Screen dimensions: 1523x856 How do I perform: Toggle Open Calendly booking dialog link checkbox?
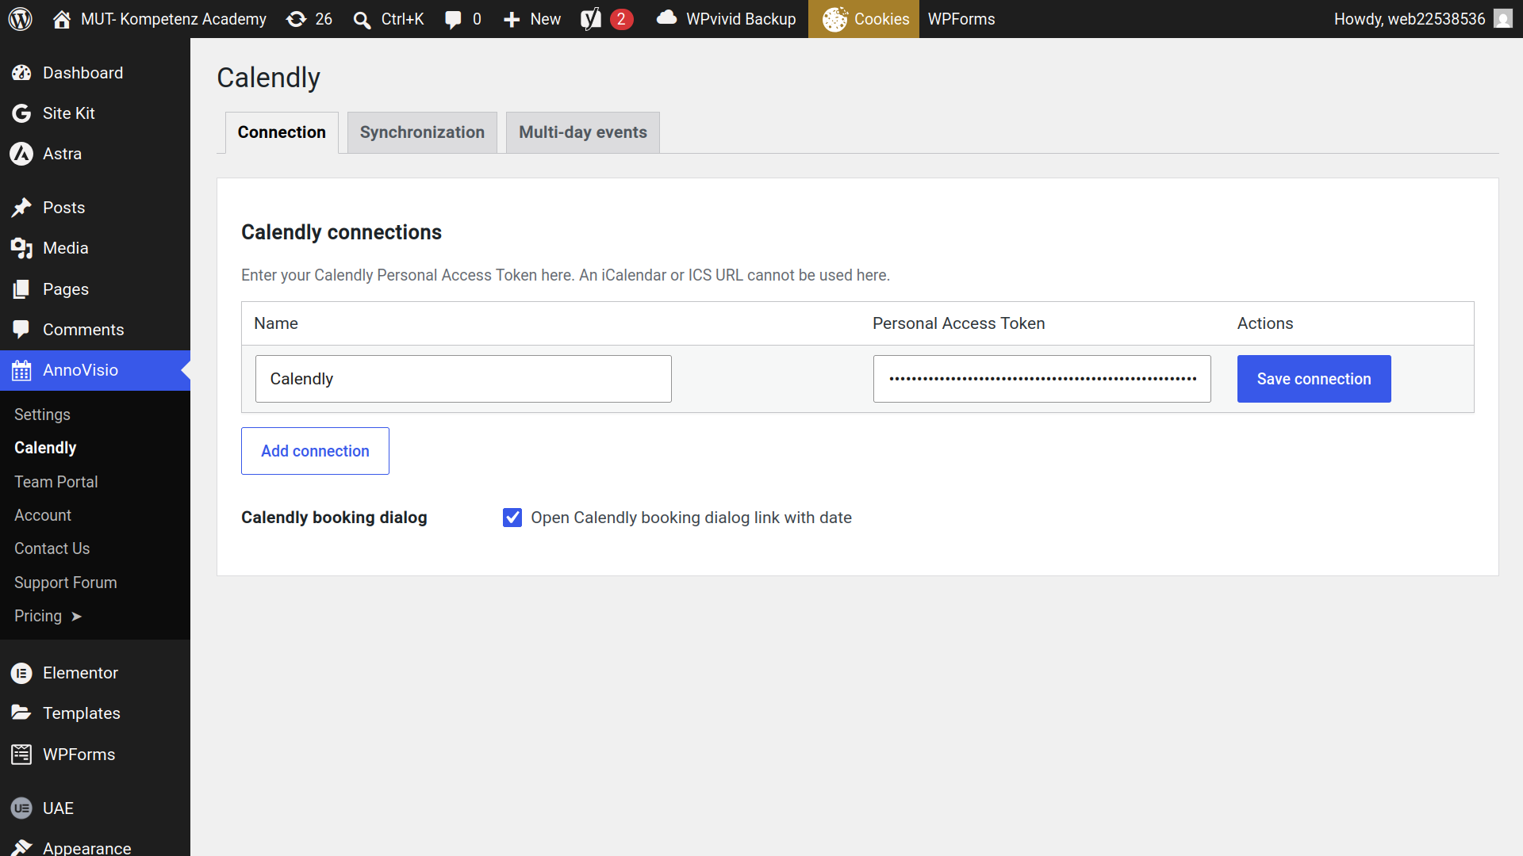(512, 518)
